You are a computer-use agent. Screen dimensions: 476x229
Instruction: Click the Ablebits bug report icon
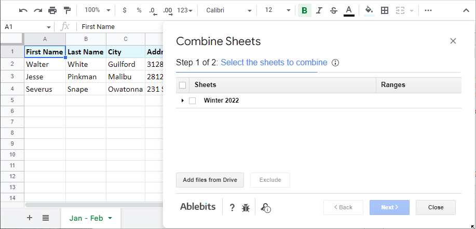pyautogui.click(x=246, y=208)
